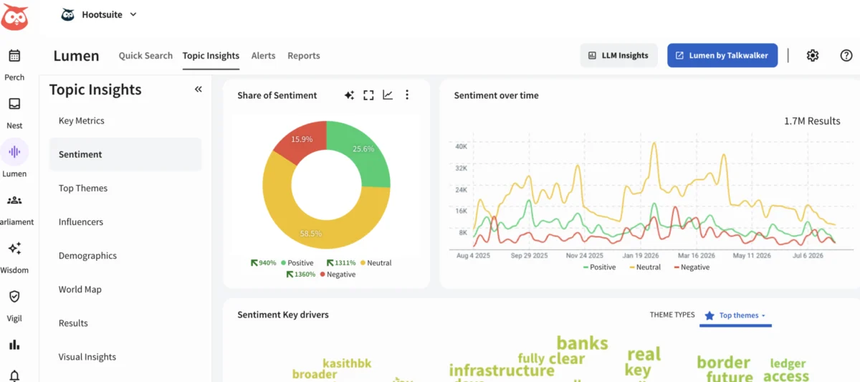Open the bar chart analytics icon
This screenshot has width=860, height=382.
14,345
